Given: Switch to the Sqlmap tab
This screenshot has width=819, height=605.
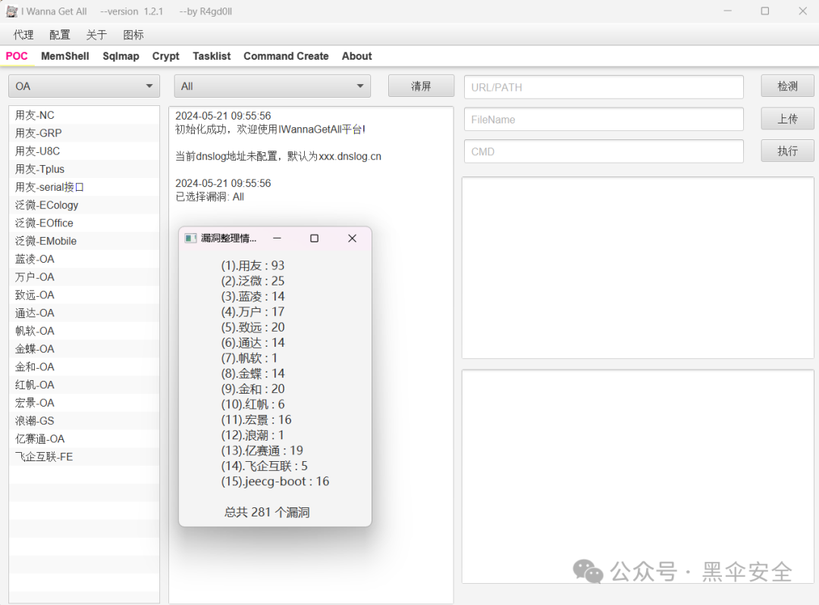Looking at the screenshot, I should pos(121,56).
